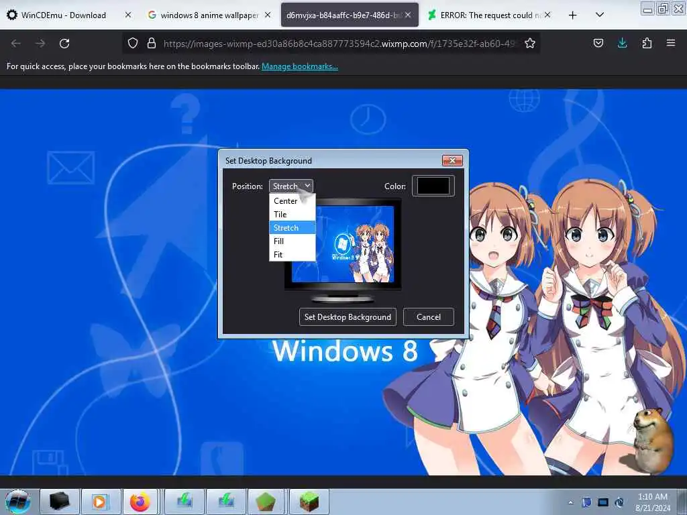Viewport: 687px width, 515px height.
Task: Click the browser Forward arrow
Action: coord(40,44)
